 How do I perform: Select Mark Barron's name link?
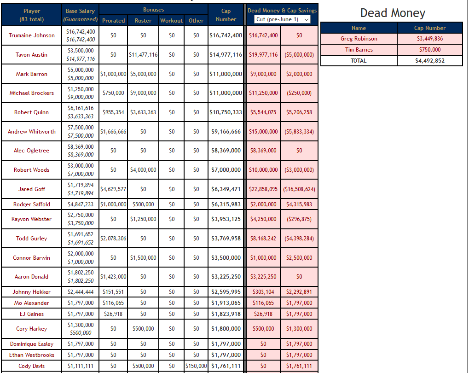pos(32,74)
